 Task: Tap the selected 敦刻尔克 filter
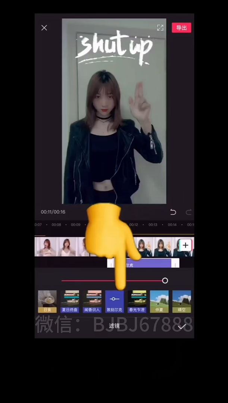pyautogui.click(x=115, y=302)
